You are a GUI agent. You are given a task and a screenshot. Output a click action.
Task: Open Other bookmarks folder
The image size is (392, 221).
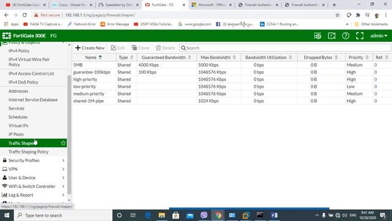pos(371,25)
